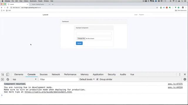Click the 'Component mounted.' console message
This screenshot has width=188, height=105.
[15, 84]
